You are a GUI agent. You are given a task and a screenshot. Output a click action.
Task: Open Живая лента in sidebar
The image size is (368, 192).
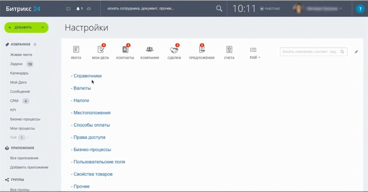[x=21, y=55]
